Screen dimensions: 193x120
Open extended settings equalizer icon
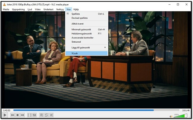(34, 115)
